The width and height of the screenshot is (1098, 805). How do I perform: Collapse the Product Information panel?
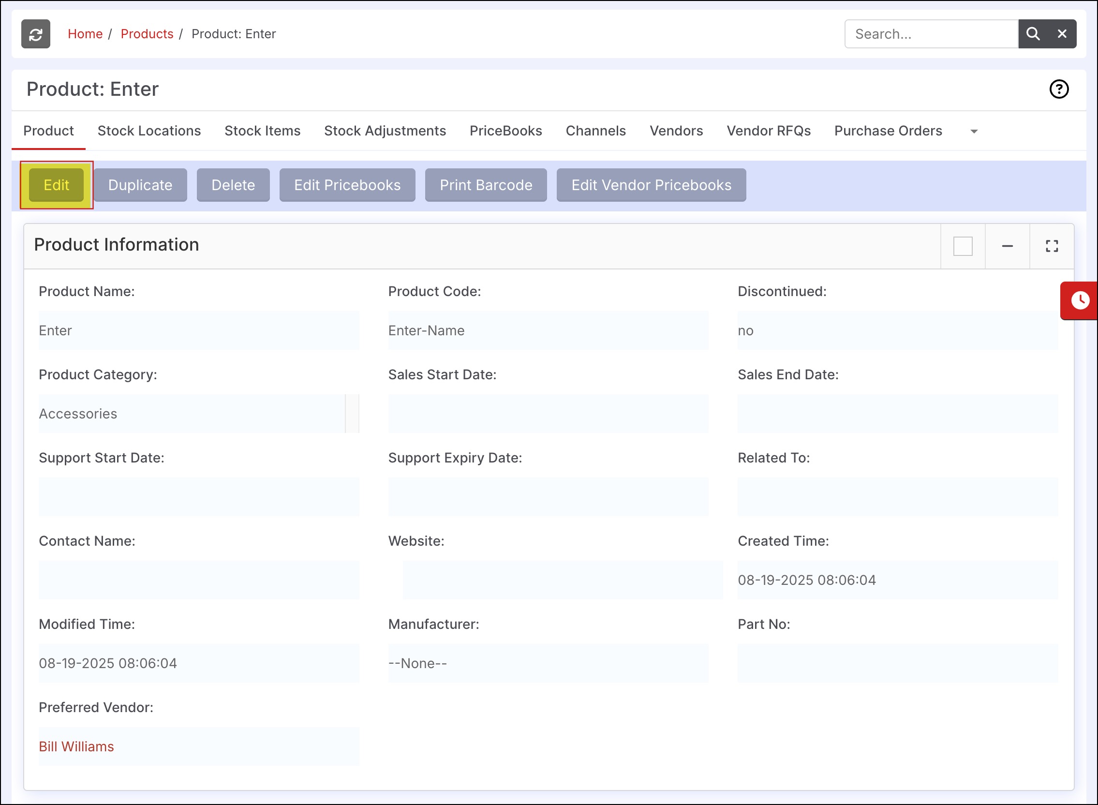[1008, 246]
